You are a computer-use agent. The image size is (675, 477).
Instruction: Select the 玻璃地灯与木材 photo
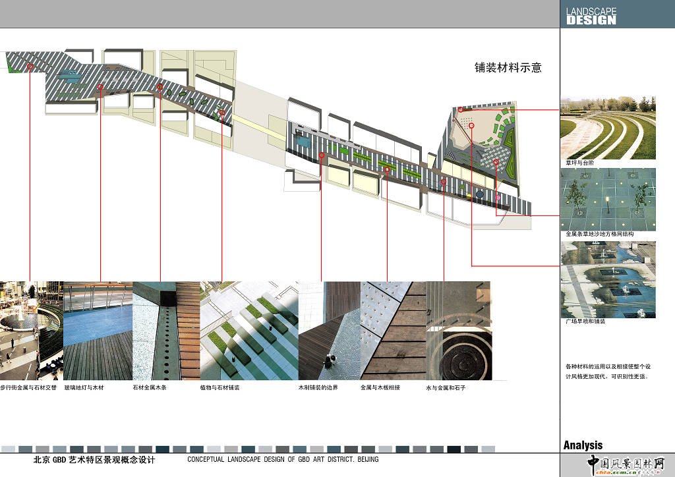(98, 331)
